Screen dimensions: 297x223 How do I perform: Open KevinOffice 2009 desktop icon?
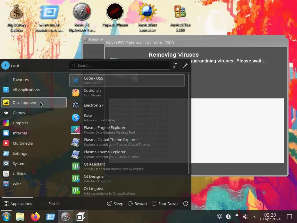click(x=180, y=18)
